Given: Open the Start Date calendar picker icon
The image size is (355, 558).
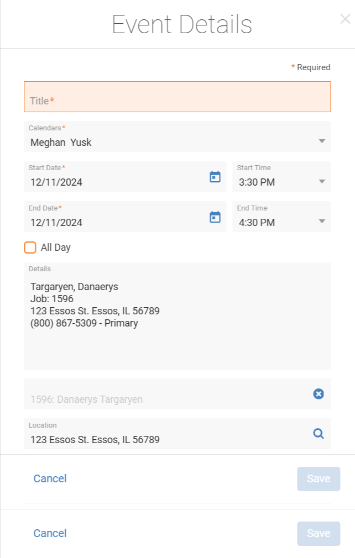Looking at the screenshot, I should 215,176.
